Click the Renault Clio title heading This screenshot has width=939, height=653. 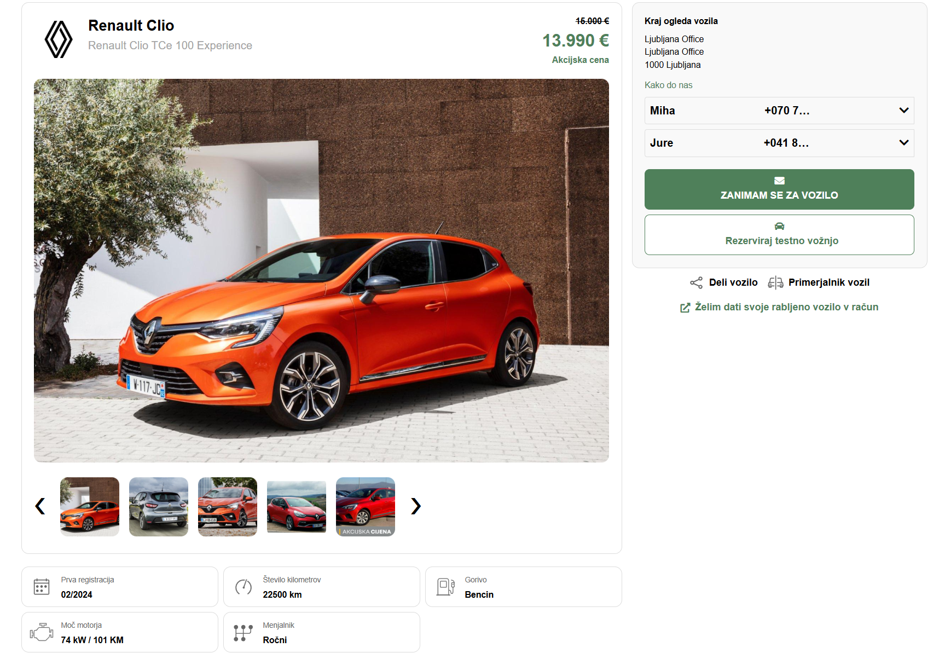tap(131, 26)
